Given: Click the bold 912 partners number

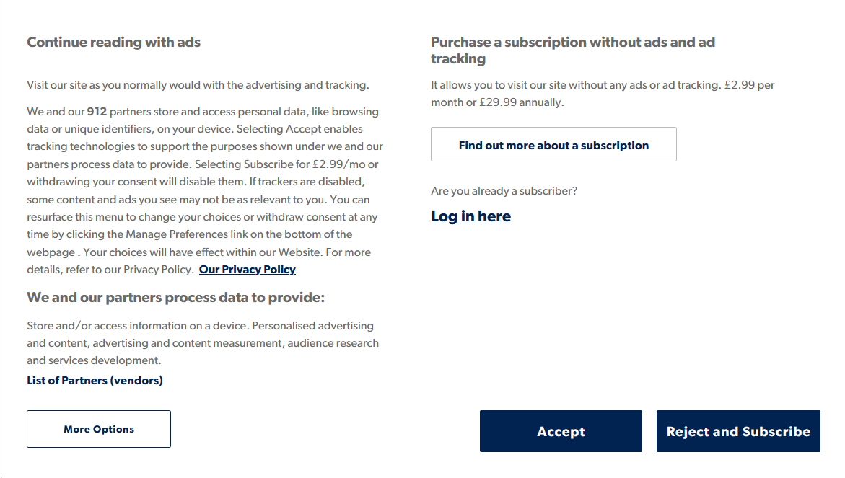Looking at the screenshot, I should point(97,112).
